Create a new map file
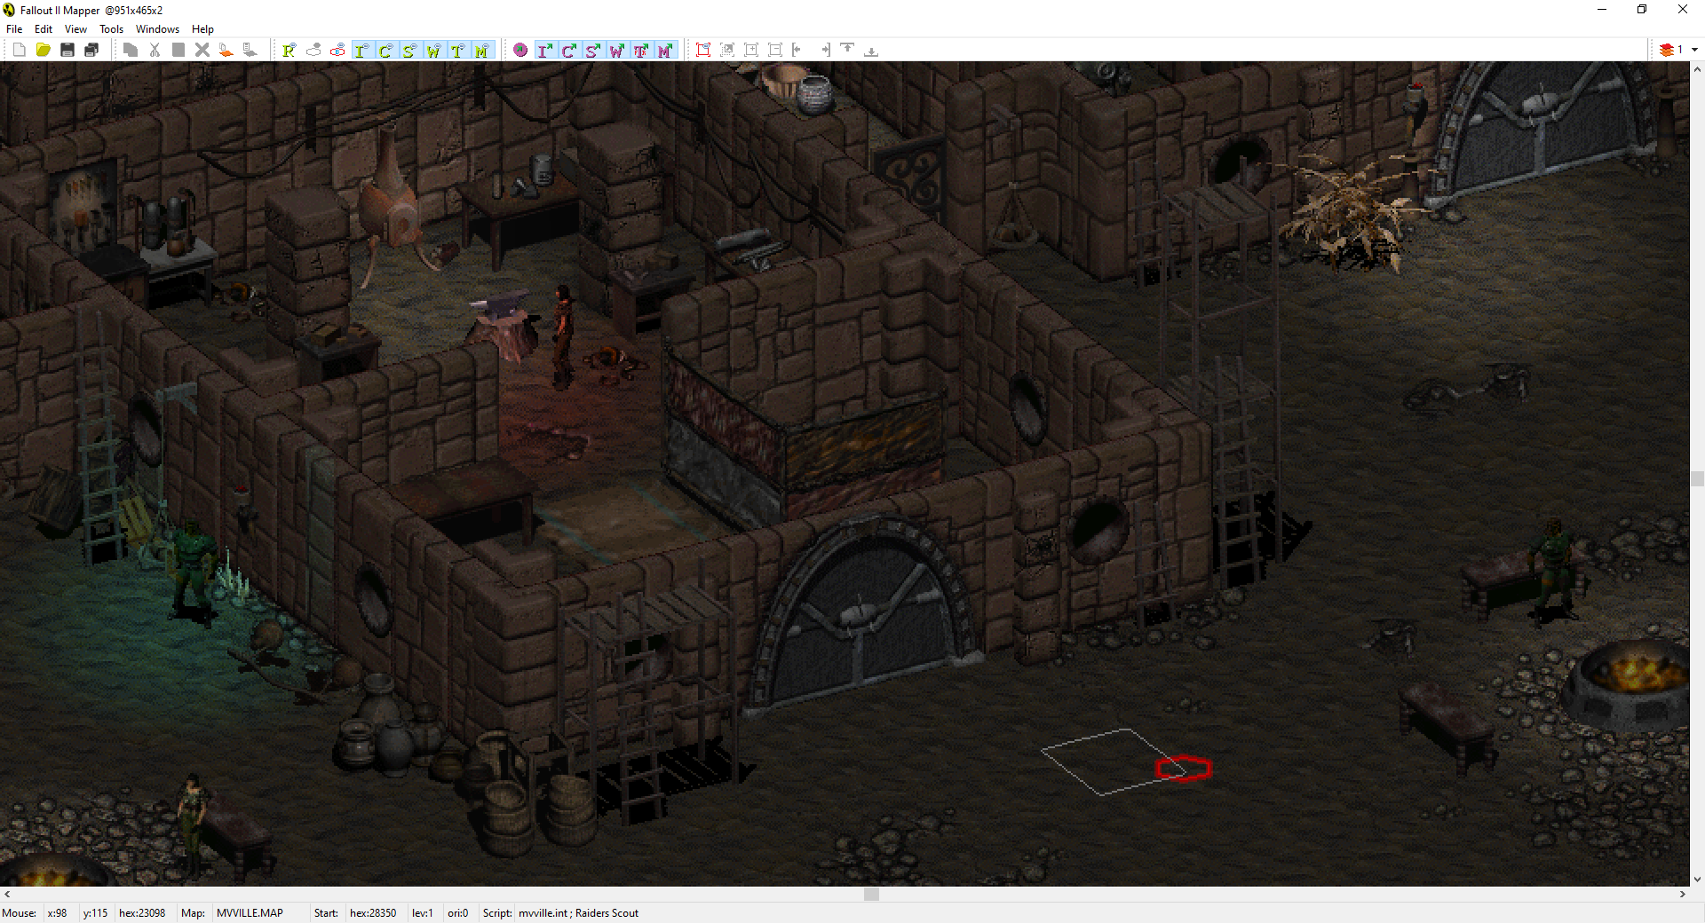This screenshot has width=1705, height=923. pyautogui.click(x=19, y=51)
